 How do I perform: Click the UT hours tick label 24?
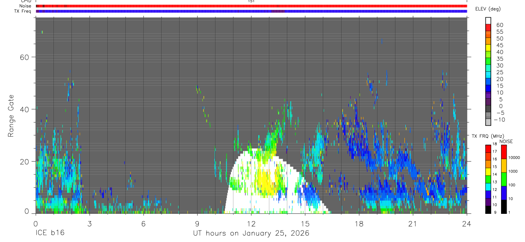click(x=467, y=223)
